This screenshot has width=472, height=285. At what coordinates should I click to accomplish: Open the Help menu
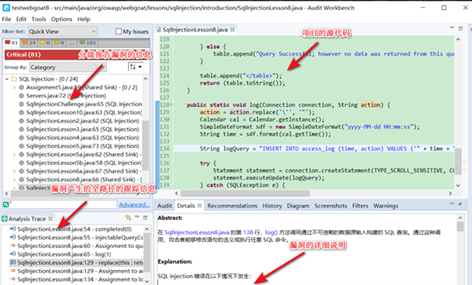83,19
